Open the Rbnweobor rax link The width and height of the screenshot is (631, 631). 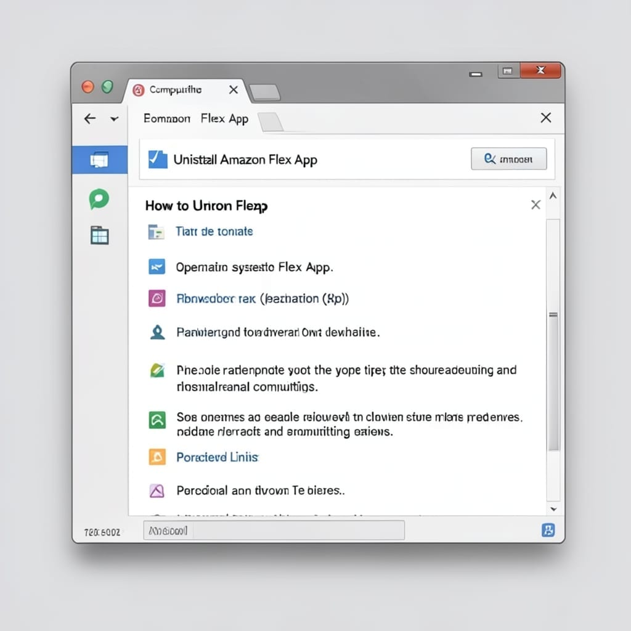pos(216,299)
